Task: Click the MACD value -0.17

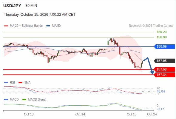Action: pos(160,109)
